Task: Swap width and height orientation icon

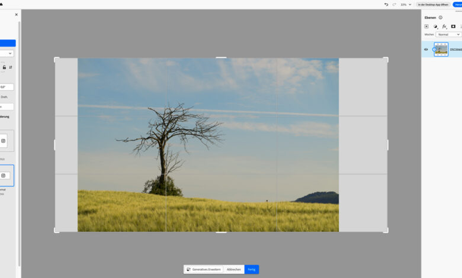Action: (x=11, y=67)
